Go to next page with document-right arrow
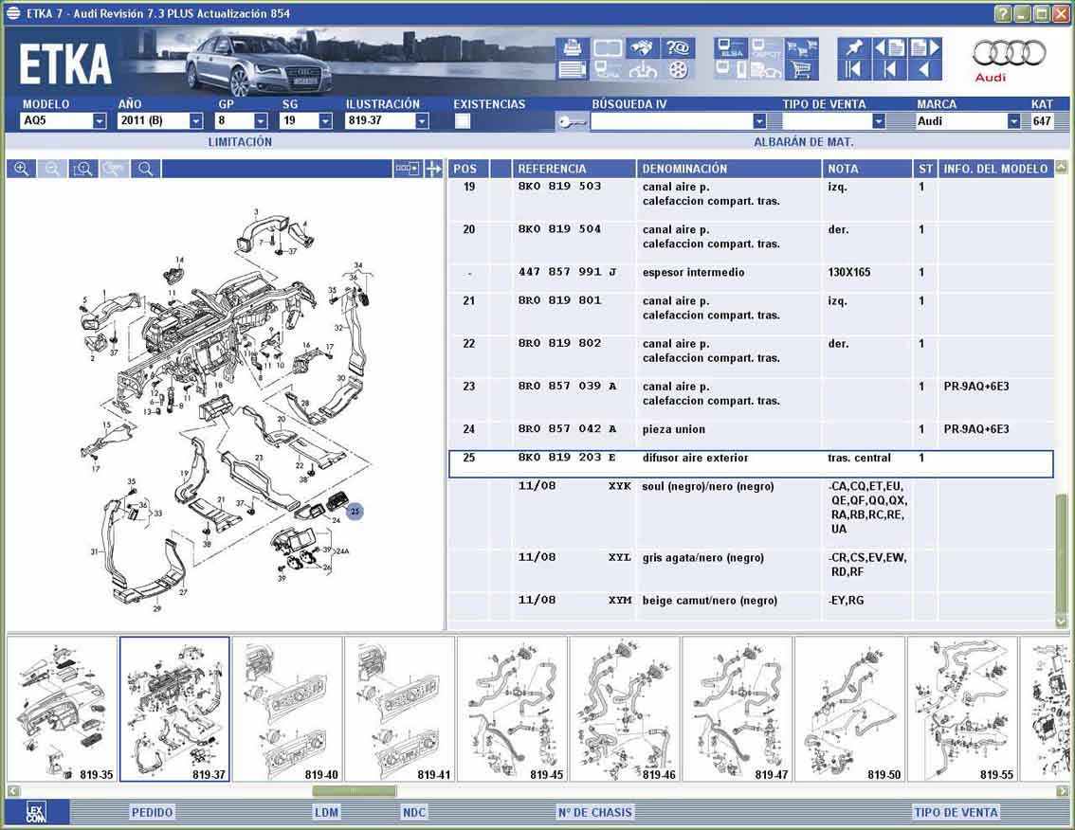This screenshot has height=830, width=1075. 925,48
